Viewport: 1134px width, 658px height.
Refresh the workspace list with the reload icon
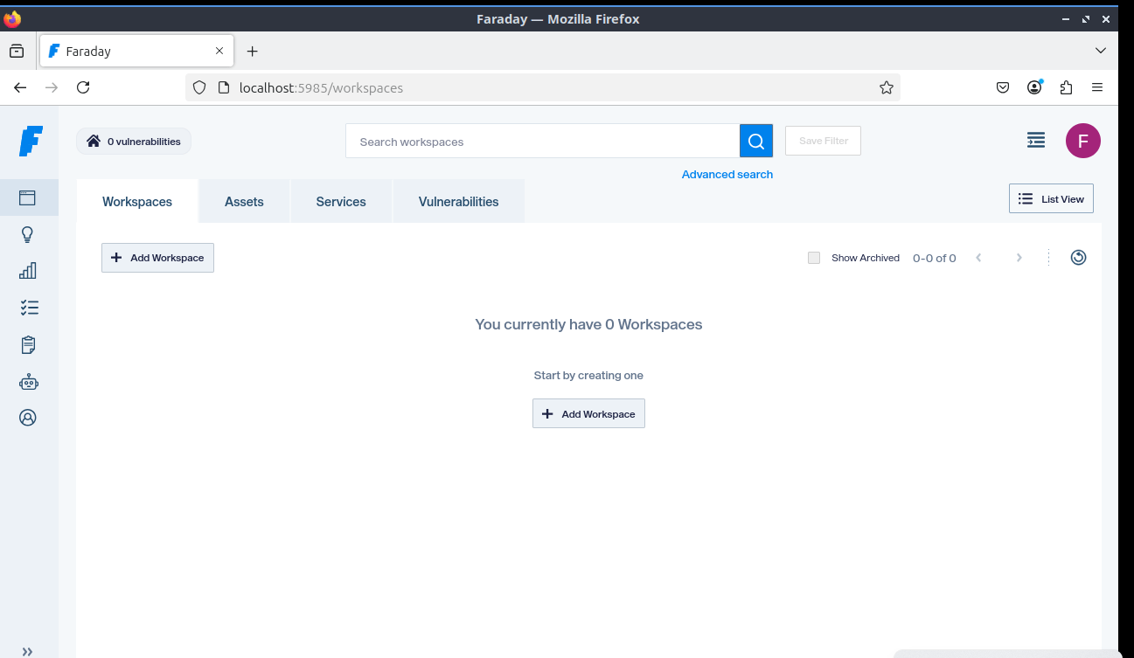click(1078, 257)
